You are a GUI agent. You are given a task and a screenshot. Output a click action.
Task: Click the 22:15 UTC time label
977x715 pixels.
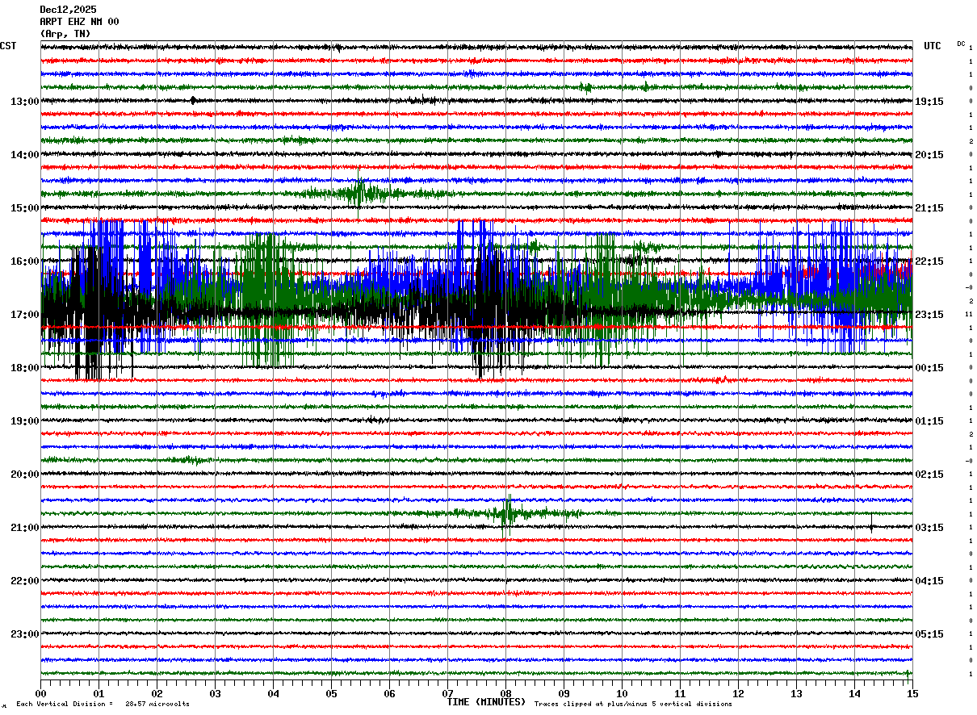pos(929,261)
